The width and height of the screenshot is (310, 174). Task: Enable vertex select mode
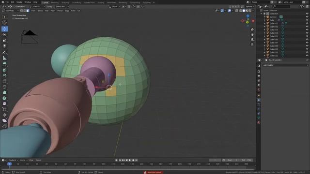click(21, 11)
